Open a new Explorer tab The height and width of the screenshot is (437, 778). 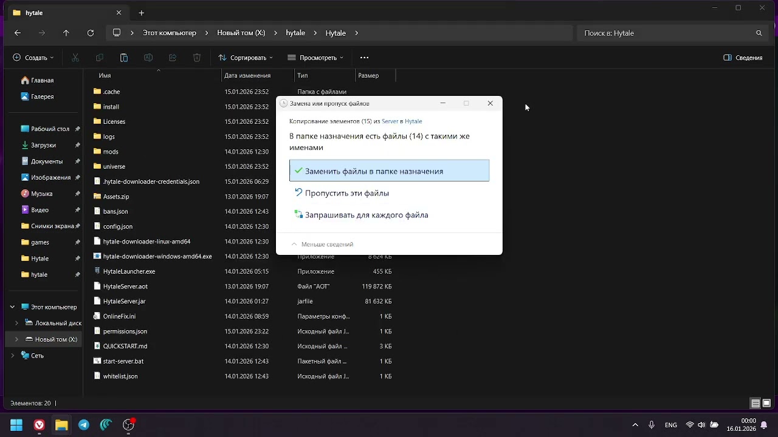[141, 13]
